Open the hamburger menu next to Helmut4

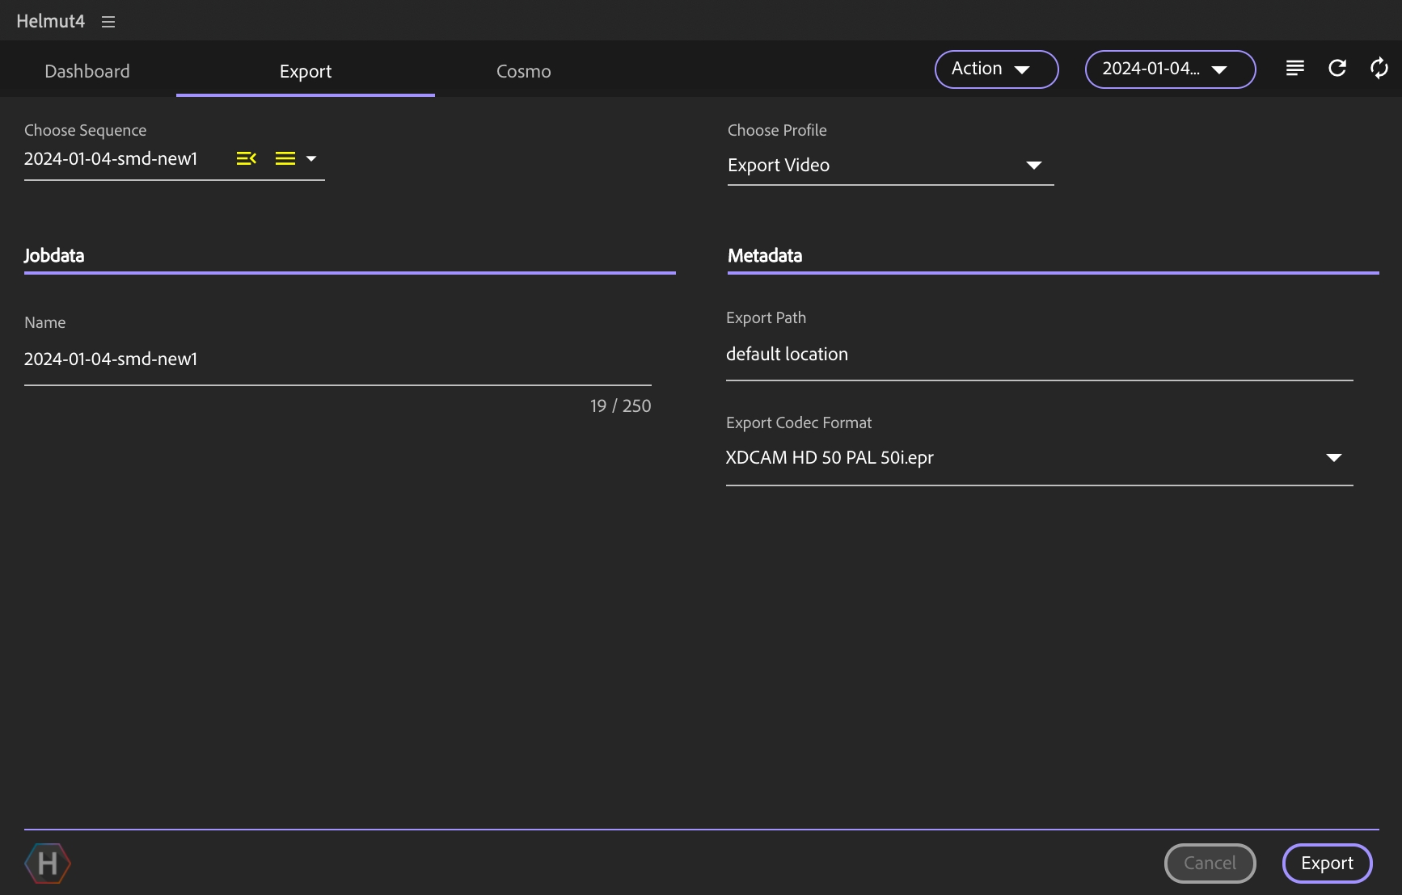[x=108, y=22]
